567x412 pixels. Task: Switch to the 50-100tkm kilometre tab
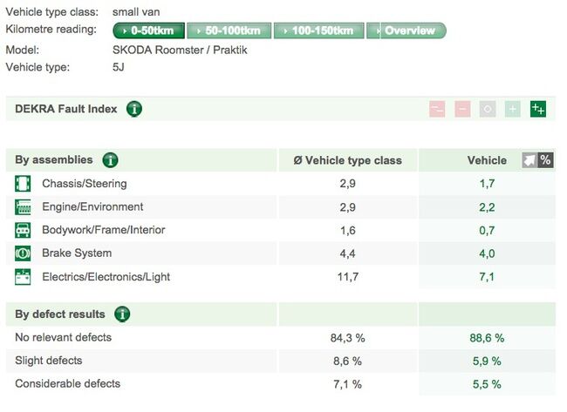(x=229, y=30)
